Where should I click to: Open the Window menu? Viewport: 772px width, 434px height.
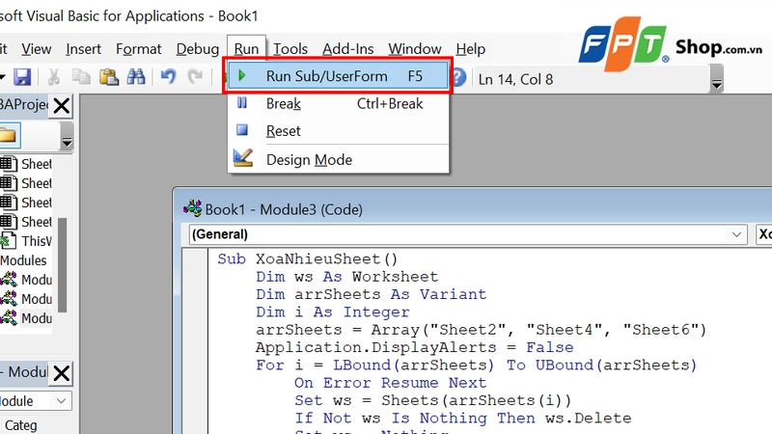coord(415,49)
